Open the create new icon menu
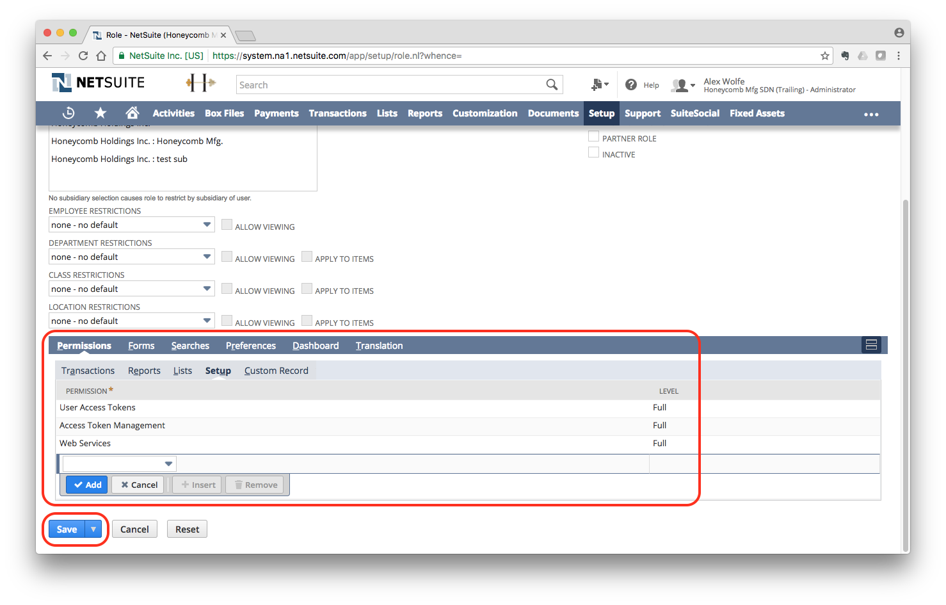946x605 pixels. coord(600,85)
